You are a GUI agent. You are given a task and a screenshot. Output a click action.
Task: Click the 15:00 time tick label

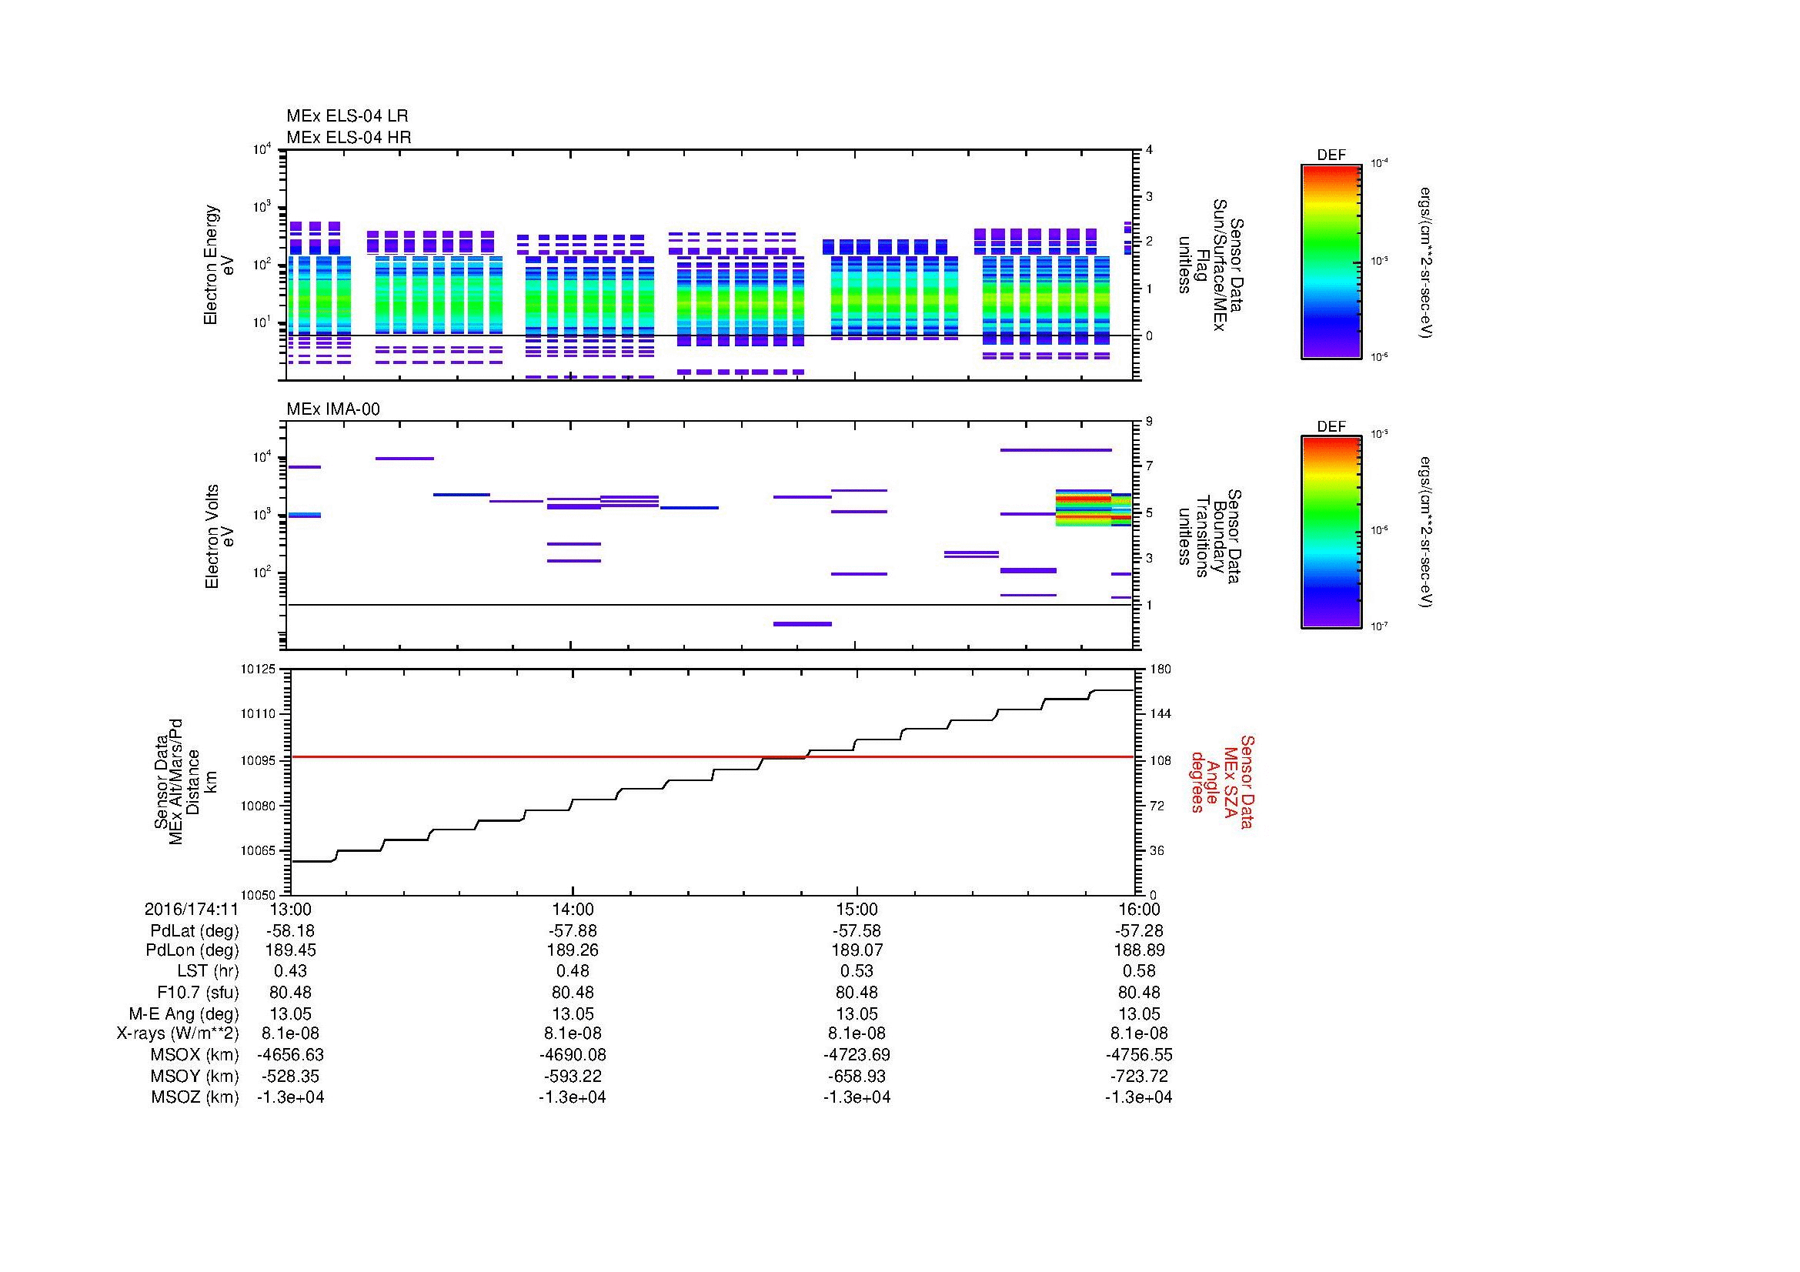(x=857, y=909)
